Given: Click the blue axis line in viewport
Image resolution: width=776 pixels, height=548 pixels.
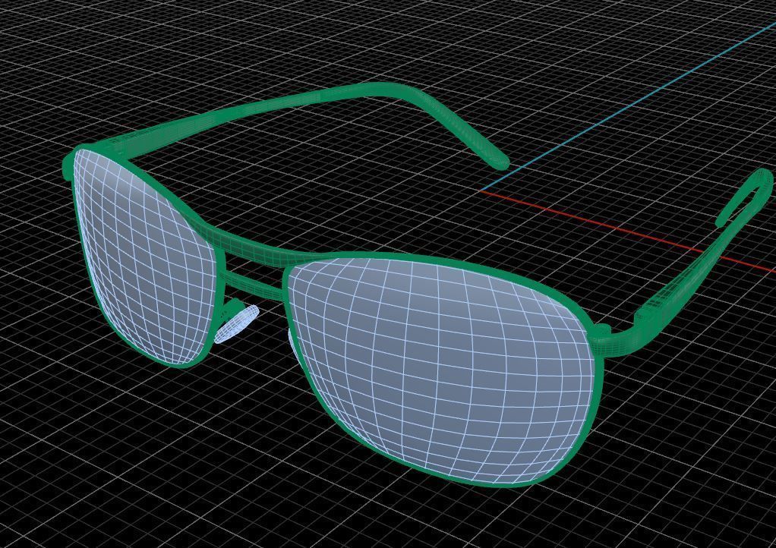Looking at the screenshot, I should (629, 106).
